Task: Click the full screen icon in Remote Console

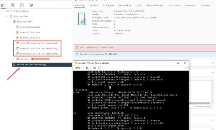Action: [x=99, y=68]
